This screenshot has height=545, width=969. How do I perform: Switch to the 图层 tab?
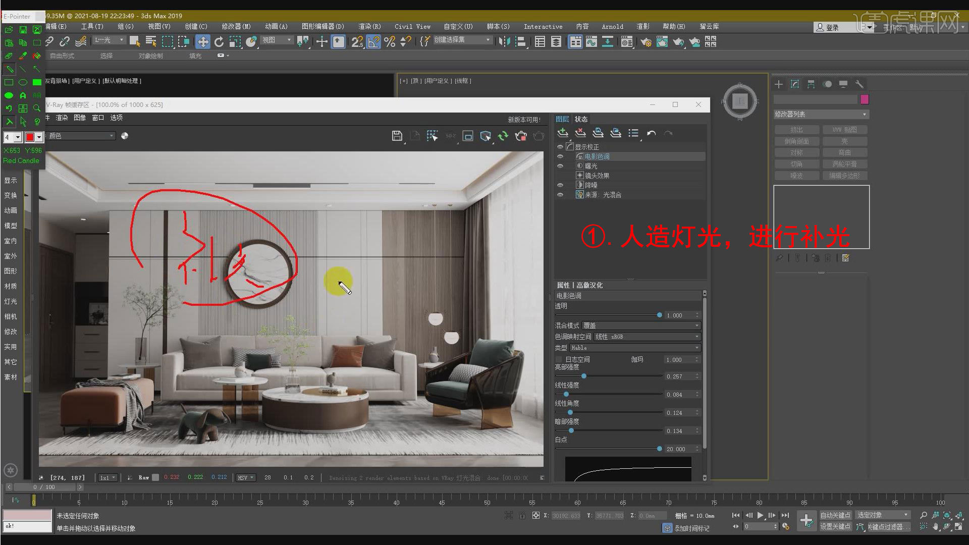coord(562,119)
